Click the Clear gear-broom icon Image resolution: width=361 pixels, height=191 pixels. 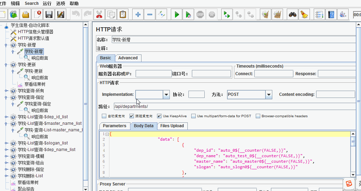coord(265,14)
